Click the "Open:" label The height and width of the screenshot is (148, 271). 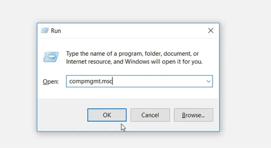coord(50,81)
